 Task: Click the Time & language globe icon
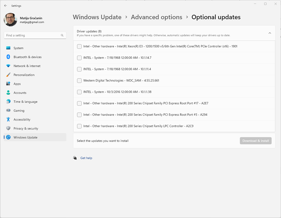(8, 101)
